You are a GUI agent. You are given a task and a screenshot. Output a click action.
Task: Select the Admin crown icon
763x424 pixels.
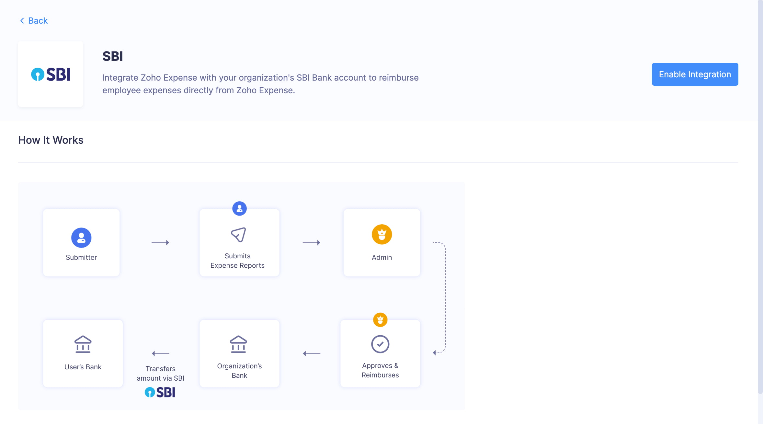381,234
